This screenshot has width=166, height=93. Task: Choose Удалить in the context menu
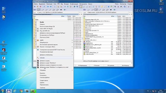click(x=55, y=83)
